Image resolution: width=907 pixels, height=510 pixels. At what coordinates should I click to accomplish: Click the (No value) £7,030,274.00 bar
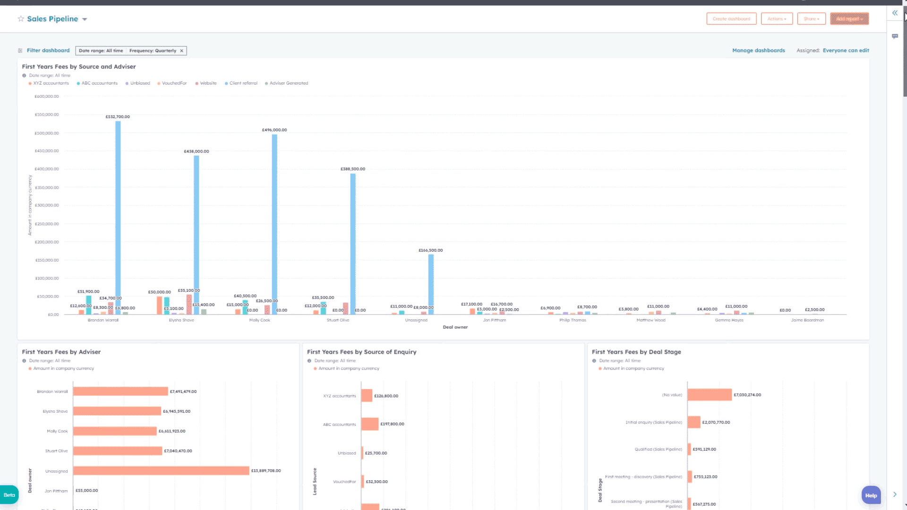710,395
